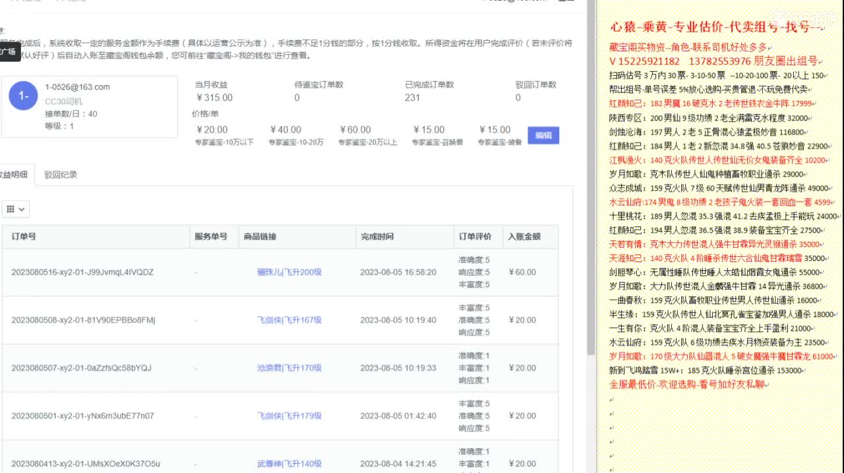
Task: Click the 驳回订单数 label
Action: (536, 85)
